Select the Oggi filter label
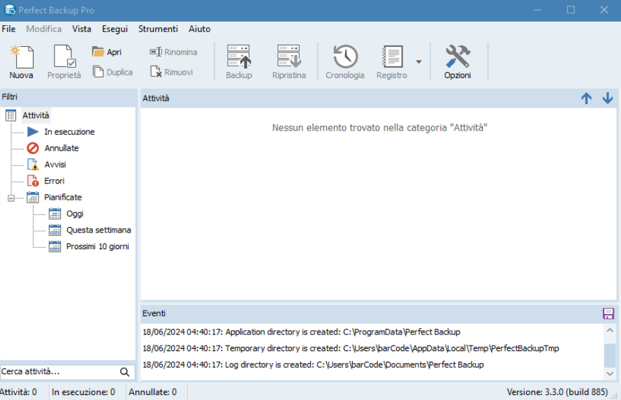 click(75, 214)
